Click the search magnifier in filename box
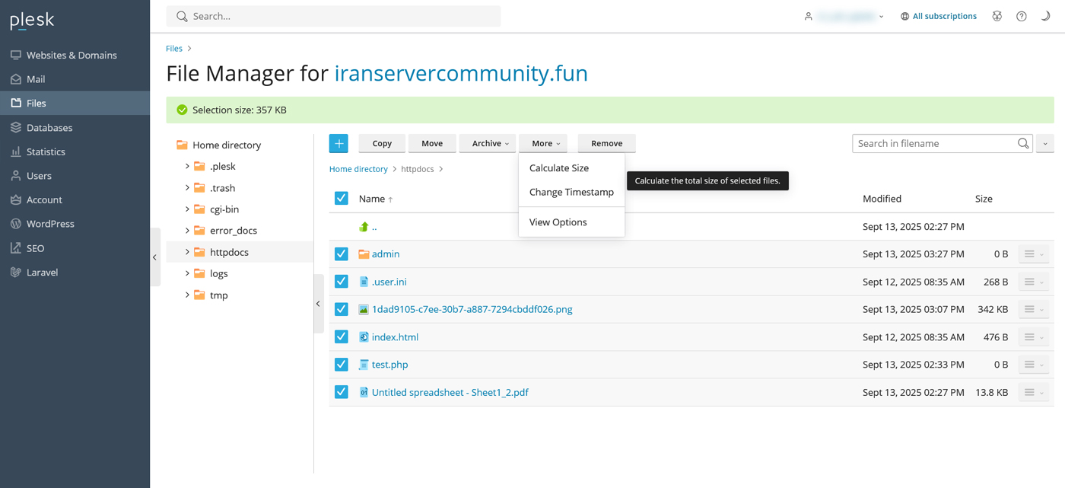Screen dimensions: 1065x488 pyautogui.click(x=1023, y=143)
